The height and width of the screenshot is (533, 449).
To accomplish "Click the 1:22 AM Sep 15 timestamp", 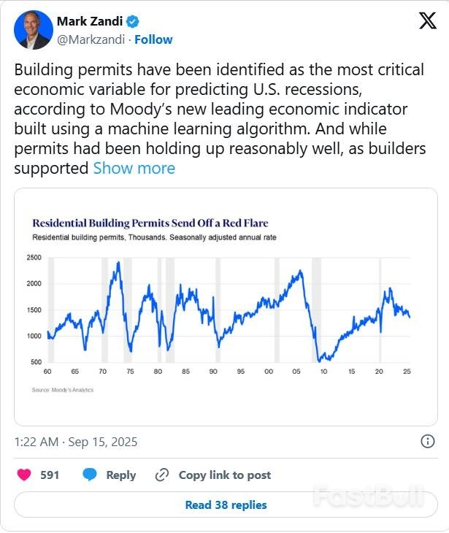I will pyautogui.click(x=76, y=442).
